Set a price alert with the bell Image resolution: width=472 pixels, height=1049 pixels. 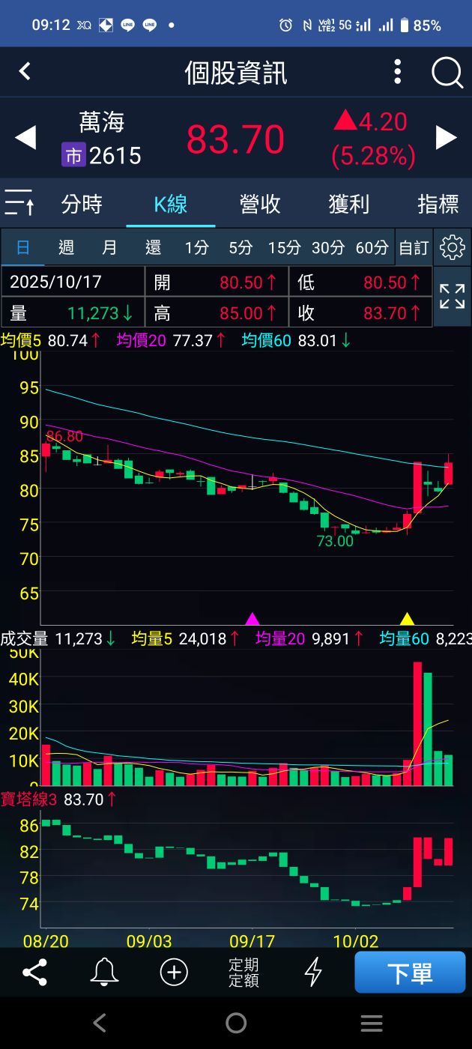pyautogui.click(x=104, y=972)
